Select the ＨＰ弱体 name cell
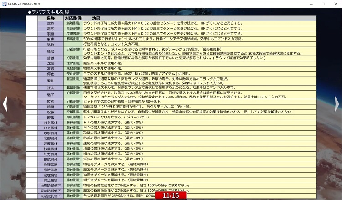 51,123
